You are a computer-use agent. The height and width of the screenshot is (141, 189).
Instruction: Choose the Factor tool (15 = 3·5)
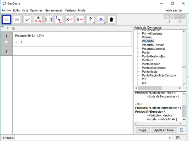tap(38, 20)
